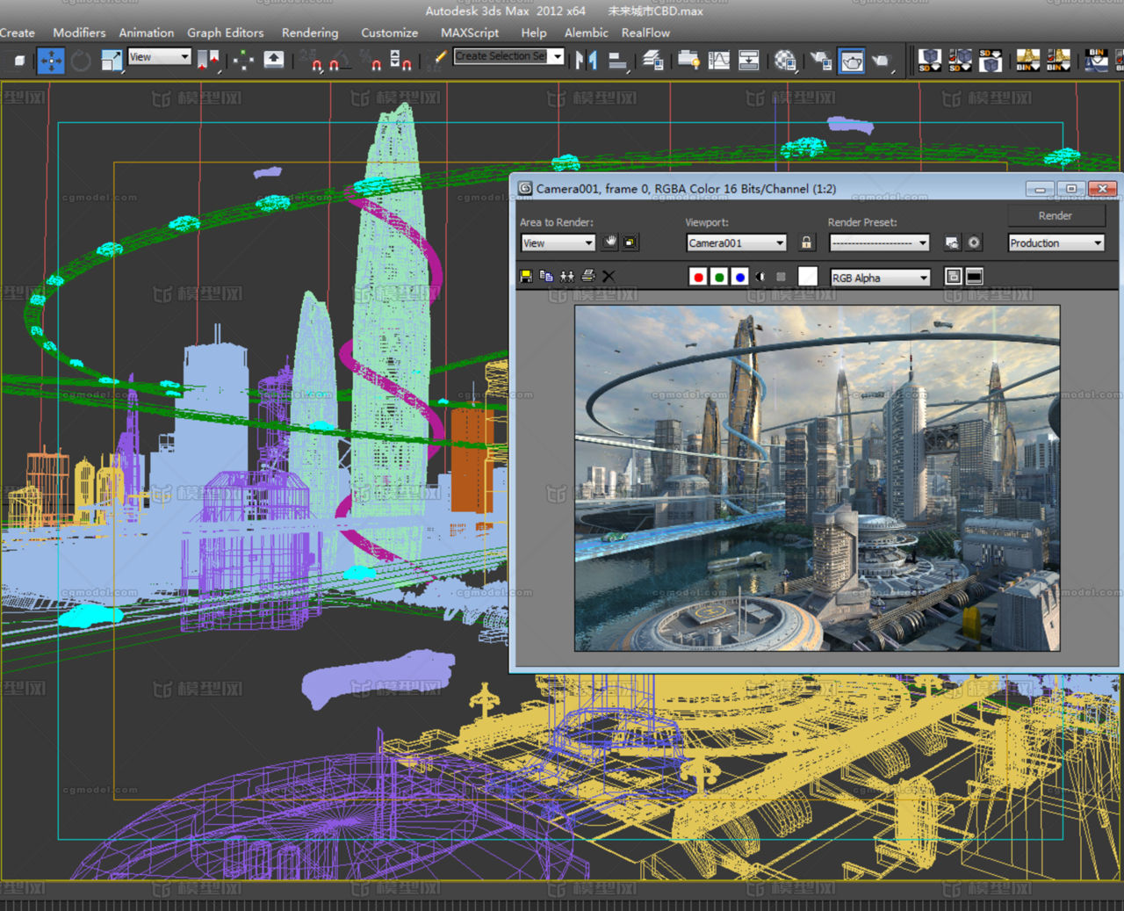Toggle the viewport lock to render
Image resolution: width=1124 pixels, height=911 pixels.
point(806,242)
